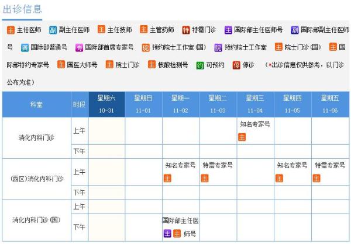
Task: Select 西区 Friday morning 特需专家号 icon
Action: click(x=316, y=178)
